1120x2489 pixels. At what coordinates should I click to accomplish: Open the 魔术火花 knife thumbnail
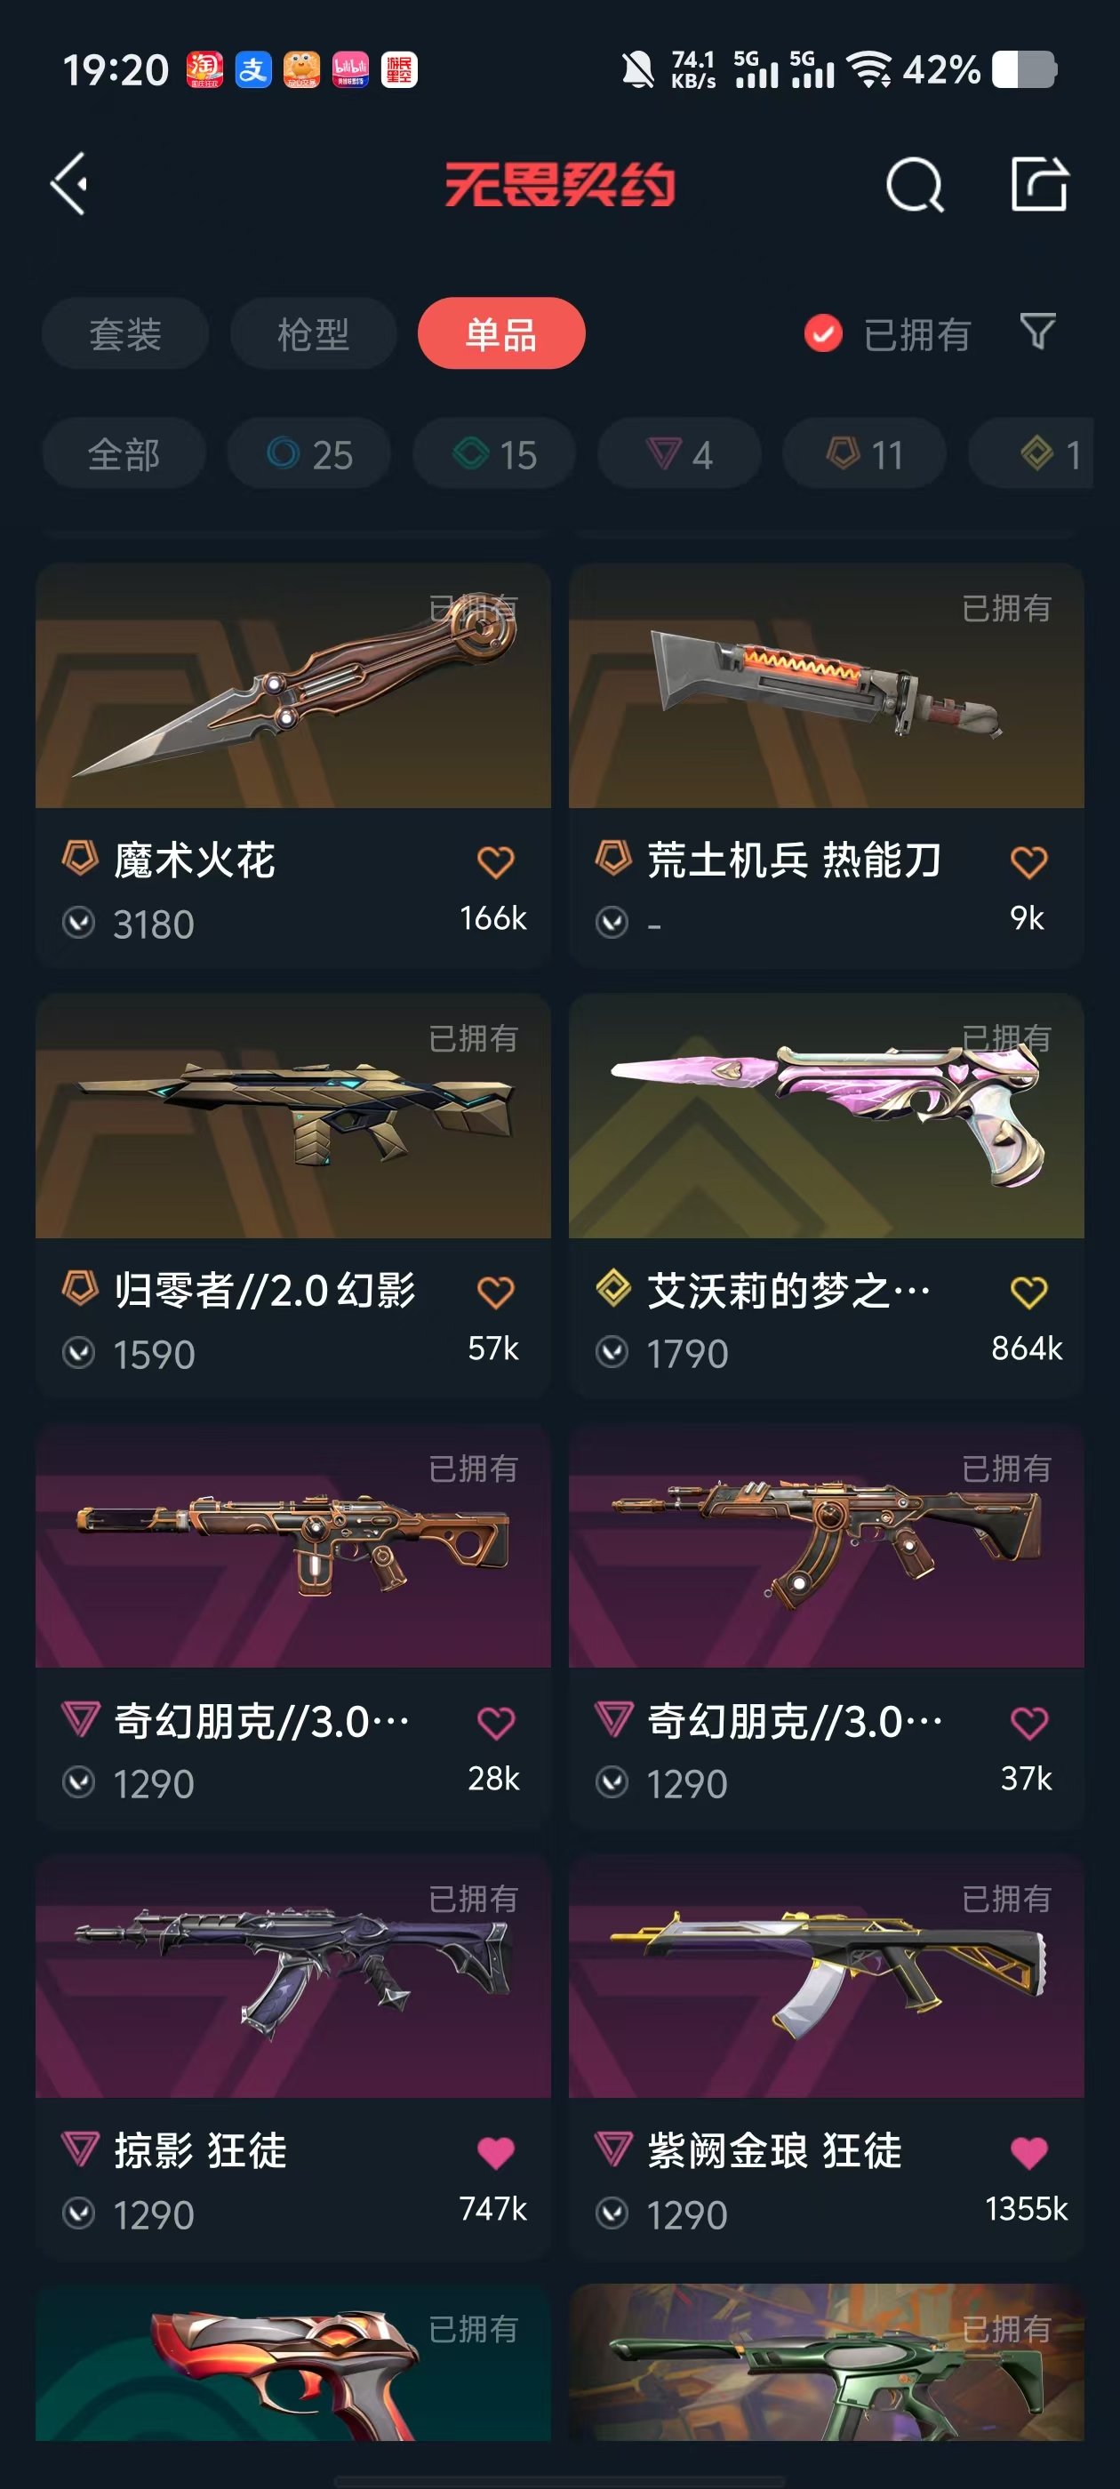[292, 686]
